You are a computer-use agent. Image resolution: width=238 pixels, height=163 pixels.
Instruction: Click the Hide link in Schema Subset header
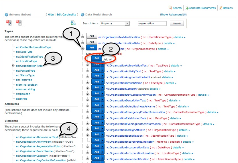51,15
